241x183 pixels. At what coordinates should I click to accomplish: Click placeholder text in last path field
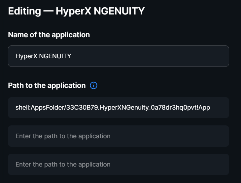tap(63, 165)
